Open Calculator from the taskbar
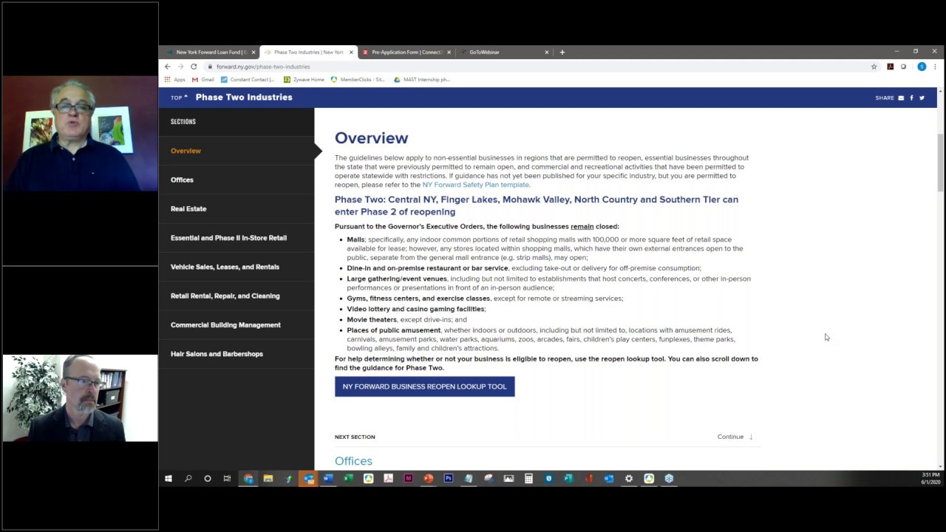Screen dimensions: 946x532 [x=528, y=479]
